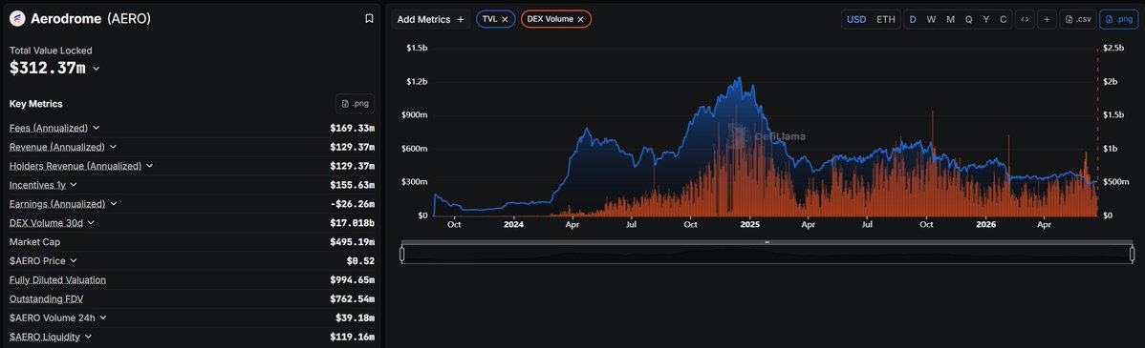Select Daily (D) interval
1145x348 pixels.
[913, 20]
